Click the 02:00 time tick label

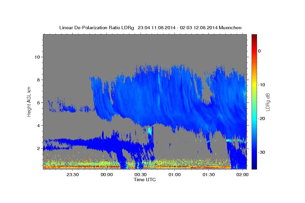tap(242, 175)
